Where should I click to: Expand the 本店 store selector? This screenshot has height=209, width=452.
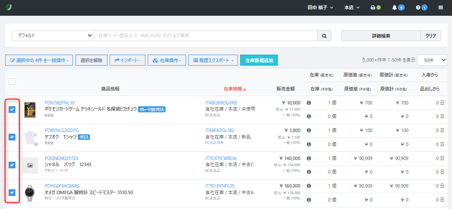[x=352, y=7]
